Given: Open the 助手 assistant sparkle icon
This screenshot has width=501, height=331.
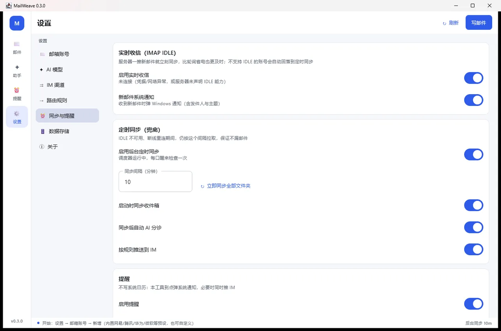Looking at the screenshot, I should point(17,67).
